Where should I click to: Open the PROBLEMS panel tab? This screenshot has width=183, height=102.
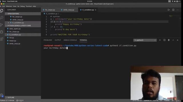48,40
